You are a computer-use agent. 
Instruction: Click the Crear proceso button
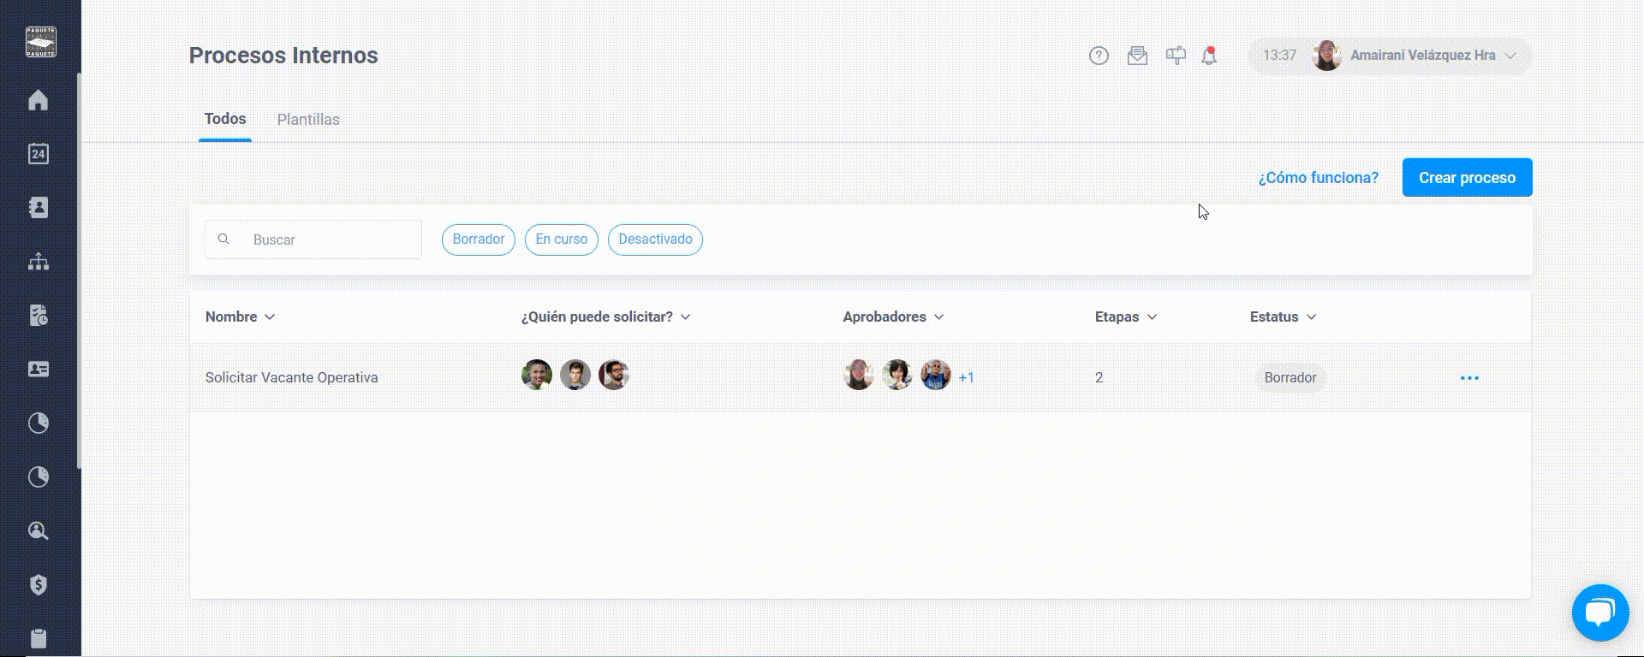click(1468, 178)
